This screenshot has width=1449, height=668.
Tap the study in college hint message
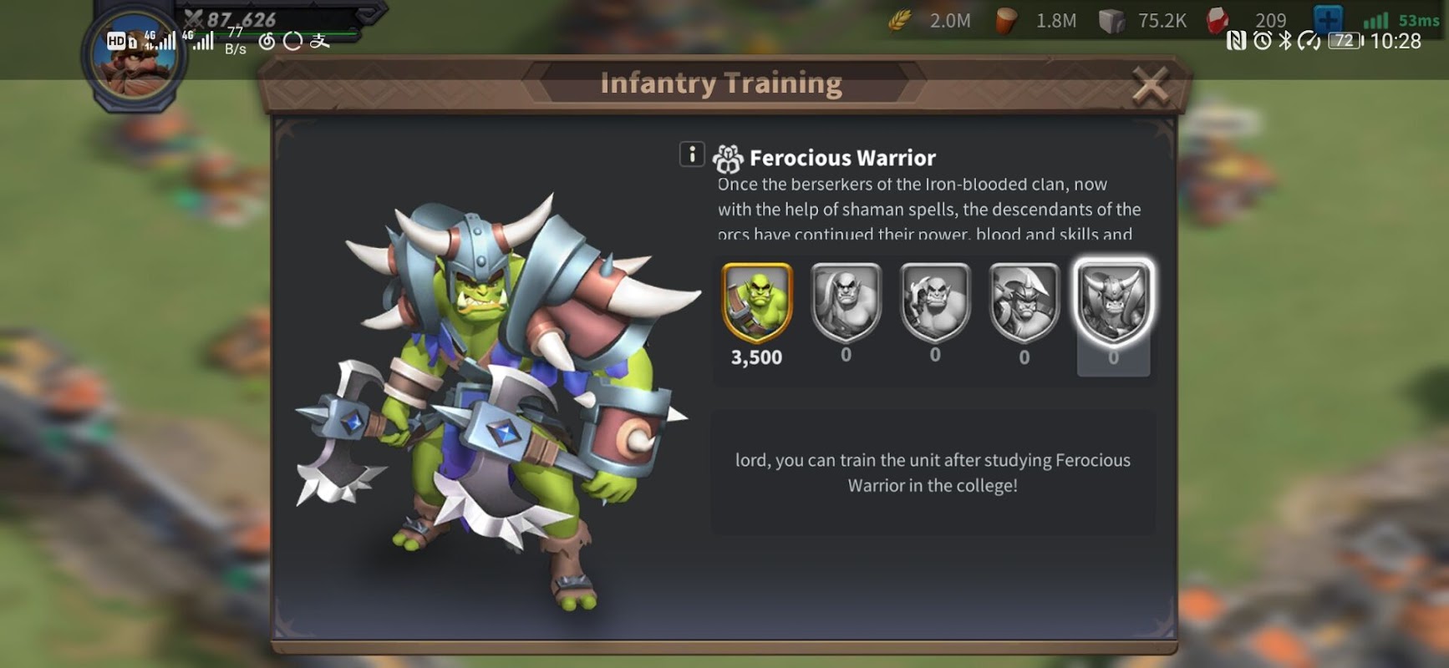click(933, 473)
